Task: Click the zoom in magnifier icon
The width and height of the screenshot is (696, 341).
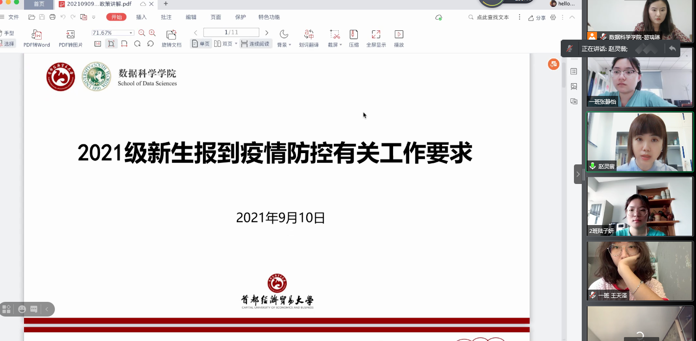Action: point(152,33)
